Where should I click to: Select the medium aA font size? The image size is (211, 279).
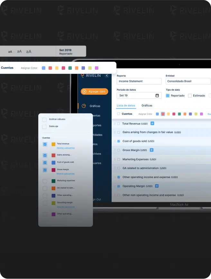pyautogui.click(x=19, y=51)
